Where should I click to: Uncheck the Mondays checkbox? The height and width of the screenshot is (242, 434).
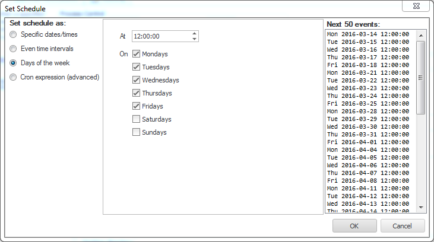click(136, 54)
